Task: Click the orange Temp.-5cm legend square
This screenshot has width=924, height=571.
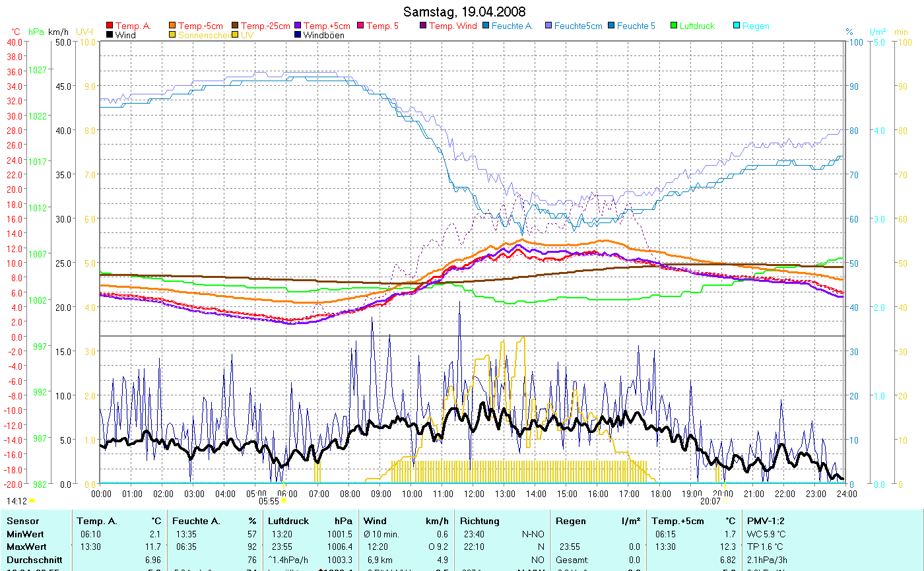Action: (x=173, y=26)
